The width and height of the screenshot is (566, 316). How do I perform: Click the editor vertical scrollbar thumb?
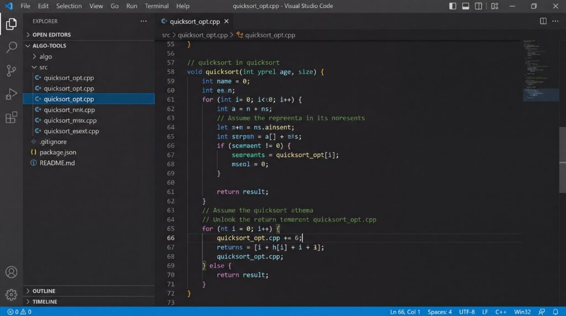point(562,160)
